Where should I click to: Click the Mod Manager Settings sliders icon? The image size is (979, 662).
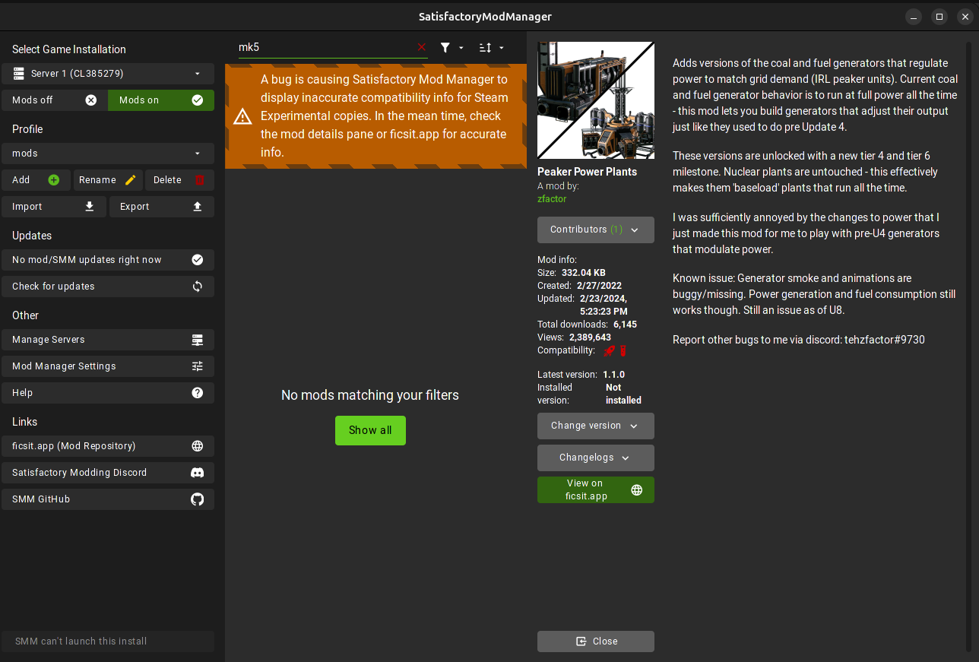(x=198, y=366)
